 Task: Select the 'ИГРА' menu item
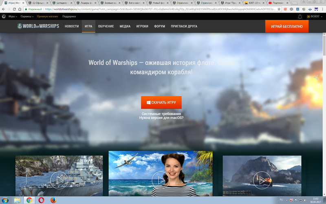(88, 26)
